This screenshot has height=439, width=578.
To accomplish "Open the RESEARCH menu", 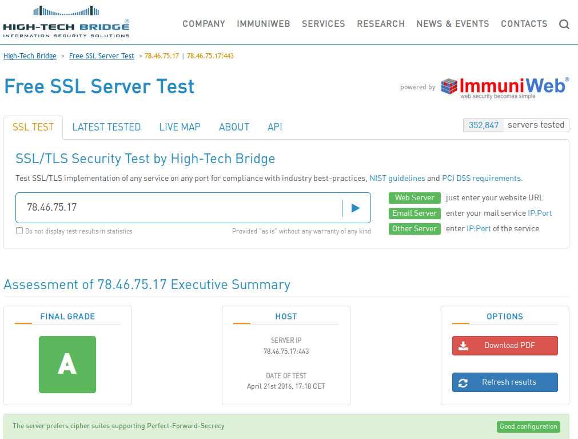I will [381, 24].
